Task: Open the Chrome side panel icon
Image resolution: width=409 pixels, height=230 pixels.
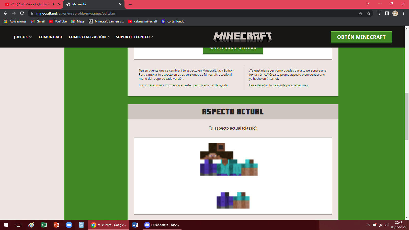Action: click(387, 13)
